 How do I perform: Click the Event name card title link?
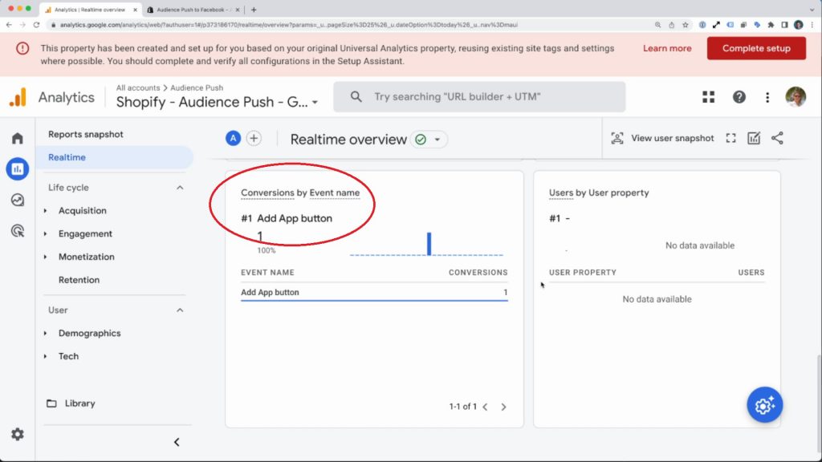[335, 192]
